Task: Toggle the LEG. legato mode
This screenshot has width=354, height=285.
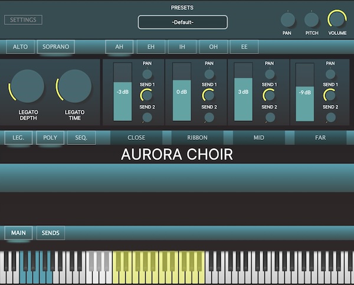Action: tap(18, 137)
